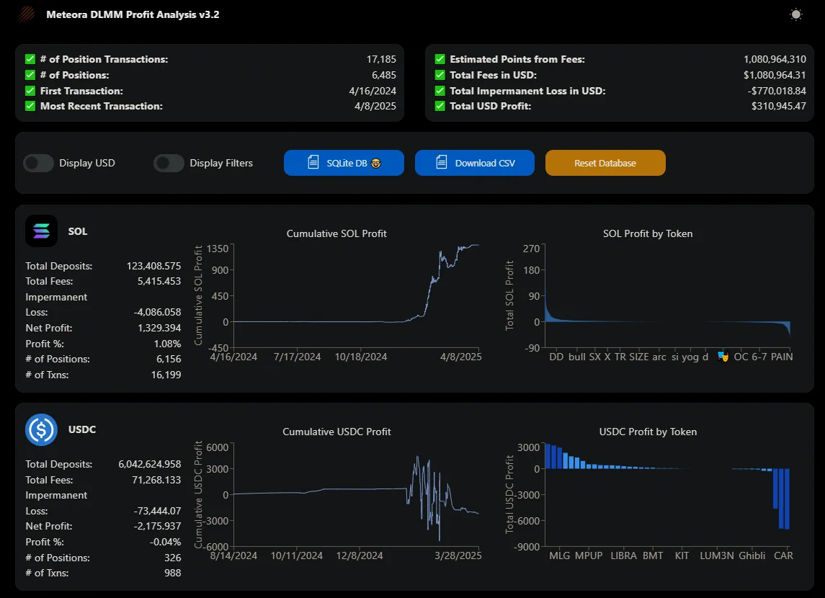Click the Most Recent Transaction checkmark

[30, 106]
